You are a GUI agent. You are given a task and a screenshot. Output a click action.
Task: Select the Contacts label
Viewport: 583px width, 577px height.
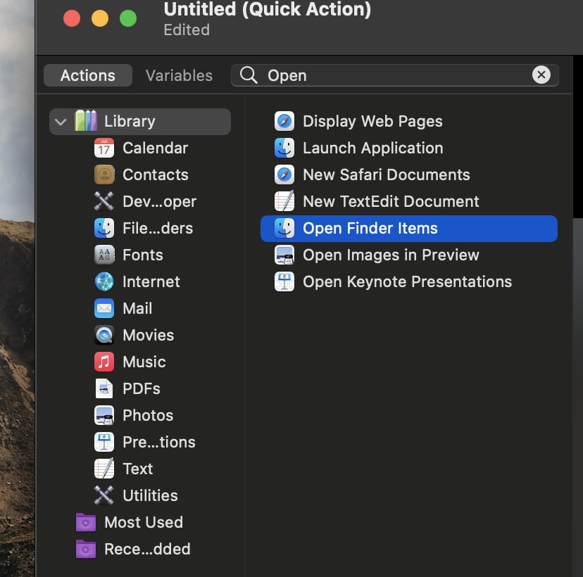coord(156,175)
